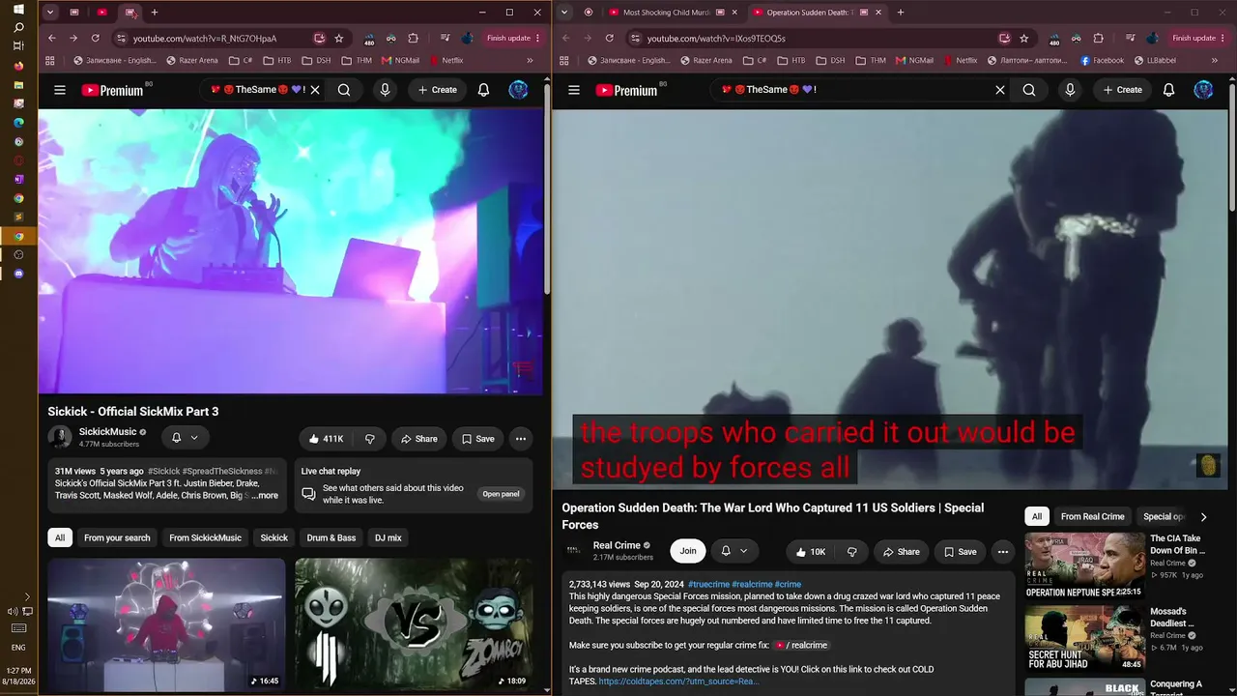
Task: Clear the search box in left YouTube window
Action: tap(315, 90)
